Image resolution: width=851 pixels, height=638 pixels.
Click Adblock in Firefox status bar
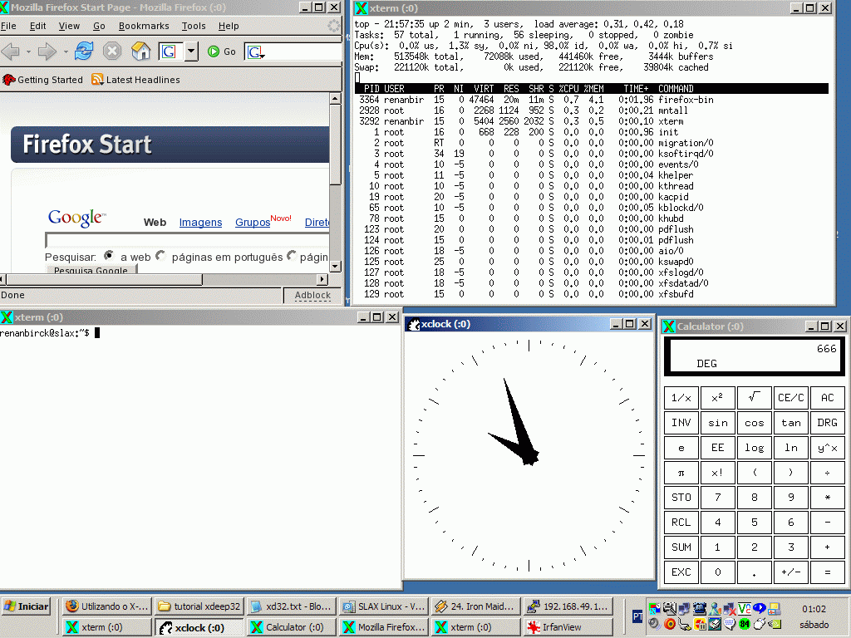point(312,295)
